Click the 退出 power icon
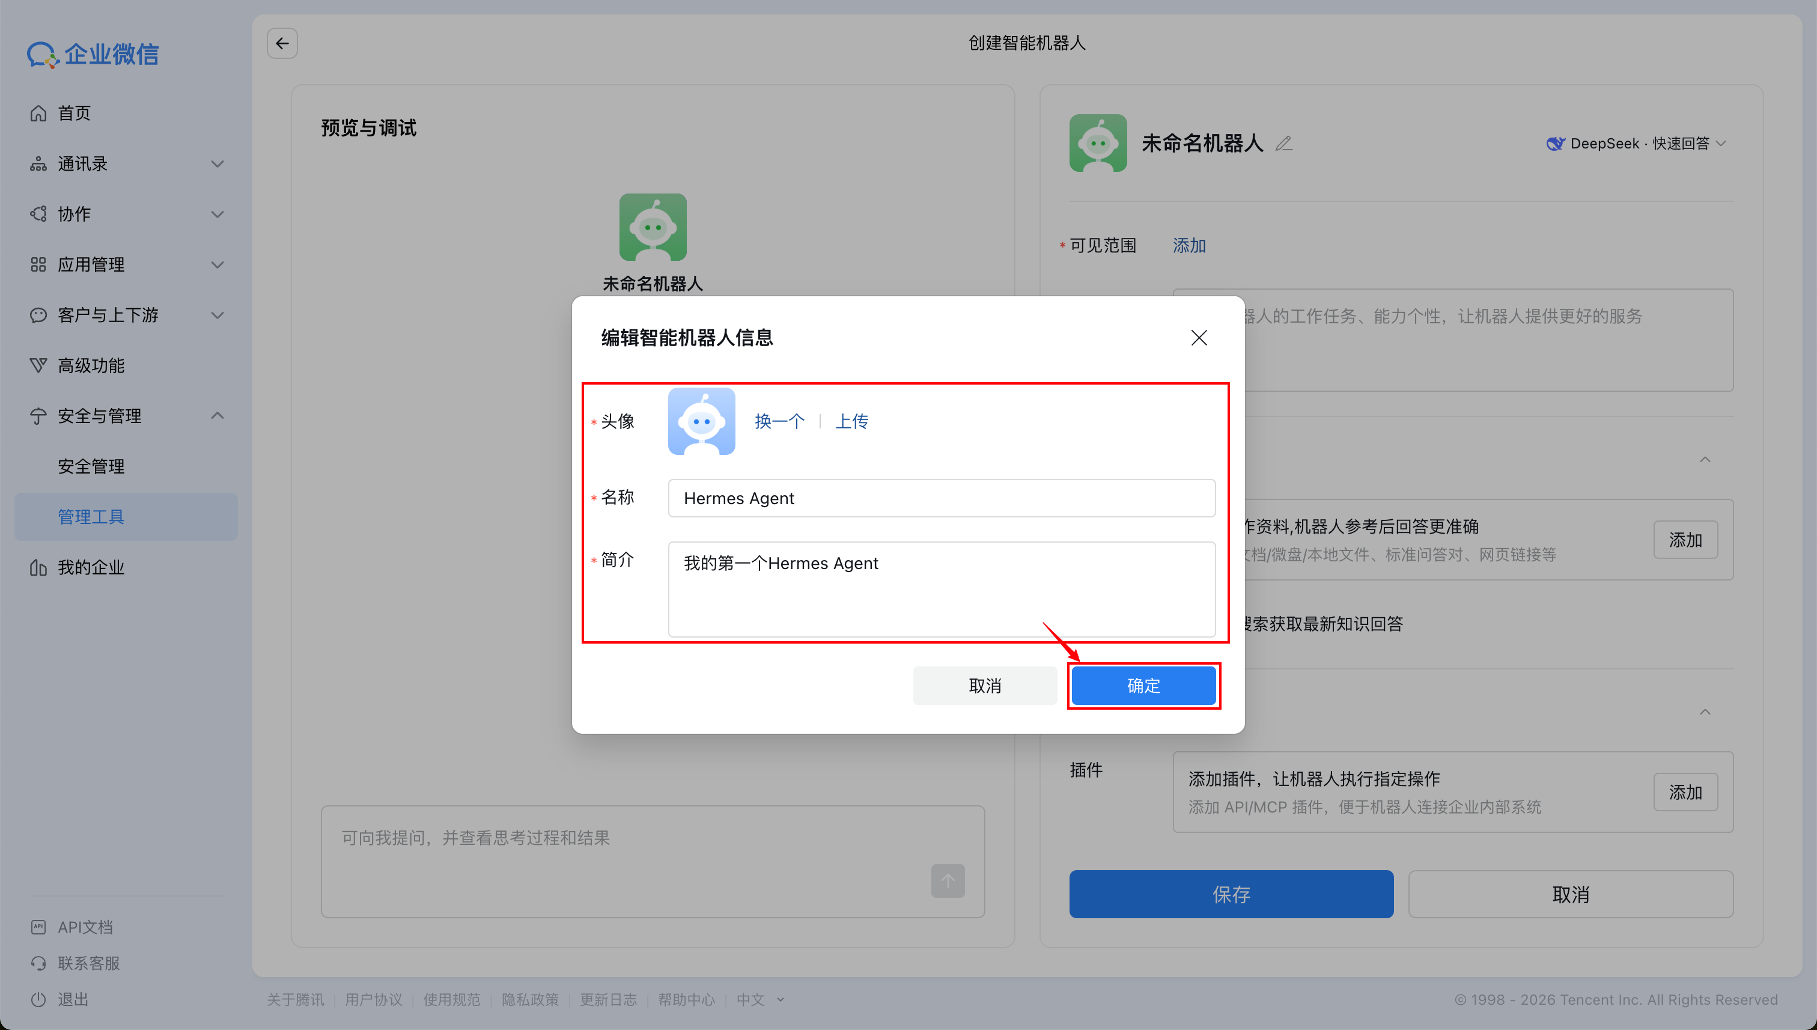 [39, 999]
